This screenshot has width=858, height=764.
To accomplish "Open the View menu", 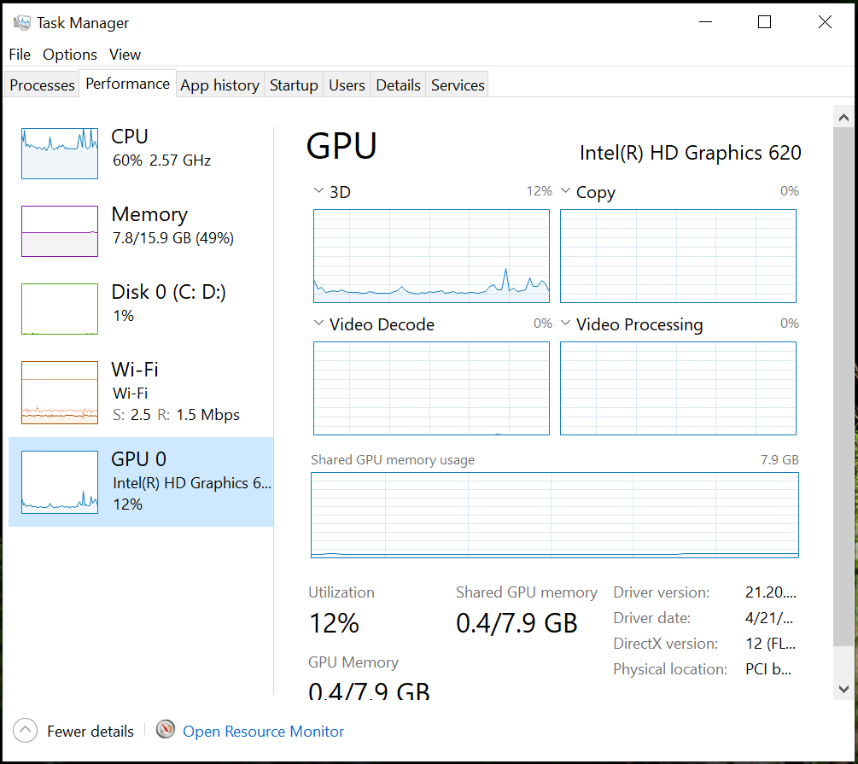I will pyautogui.click(x=125, y=55).
